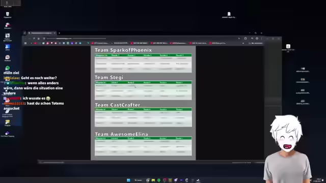
Task: Open the browser three-dot menu
Action: coord(261,39)
